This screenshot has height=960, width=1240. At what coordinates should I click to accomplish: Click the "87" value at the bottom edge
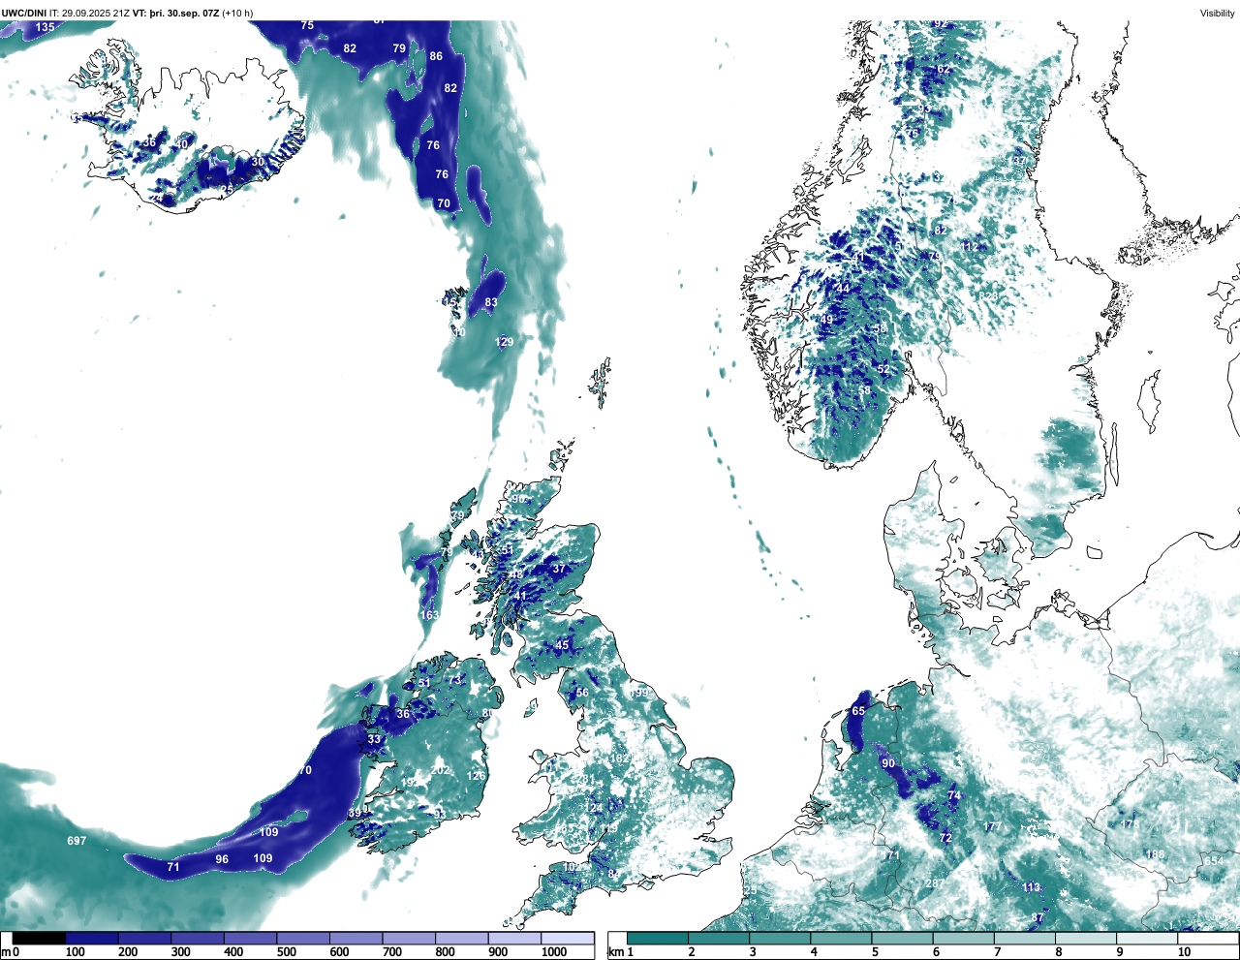coord(1038,917)
